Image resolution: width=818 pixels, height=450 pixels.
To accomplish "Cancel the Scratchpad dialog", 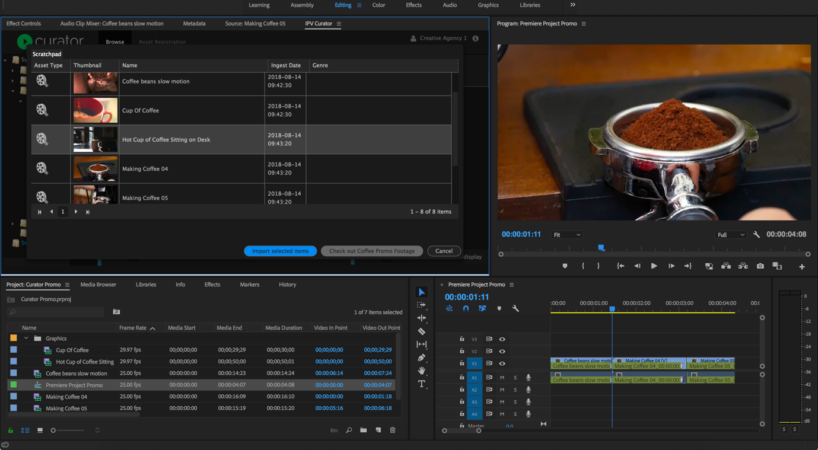I will (x=444, y=251).
